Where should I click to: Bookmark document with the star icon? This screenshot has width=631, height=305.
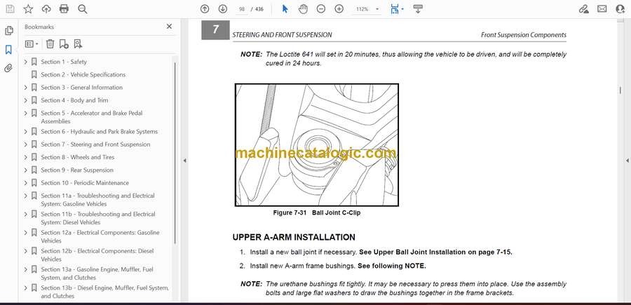click(28, 9)
